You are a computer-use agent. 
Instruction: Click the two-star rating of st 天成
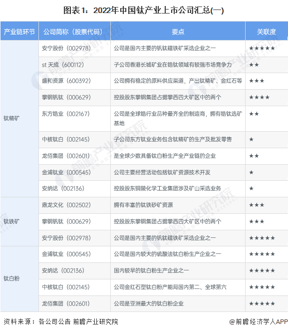tap(254, 65)
